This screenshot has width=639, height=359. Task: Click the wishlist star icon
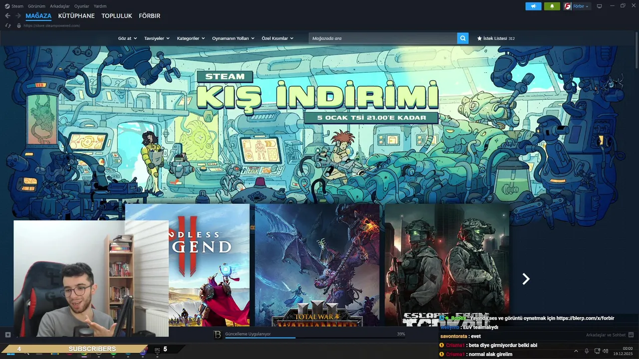point(479,38)
